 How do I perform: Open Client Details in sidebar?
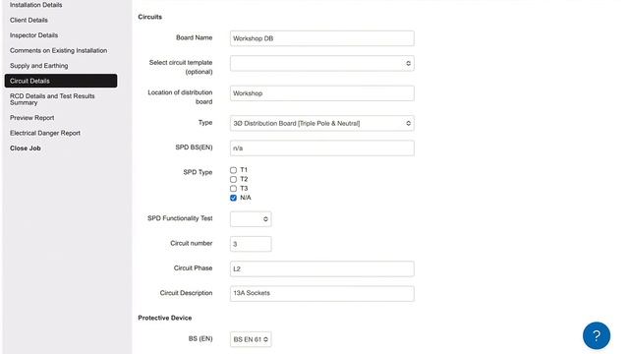[29, 20]
